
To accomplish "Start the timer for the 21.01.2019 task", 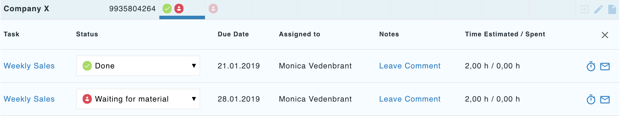I will [591, 66].
